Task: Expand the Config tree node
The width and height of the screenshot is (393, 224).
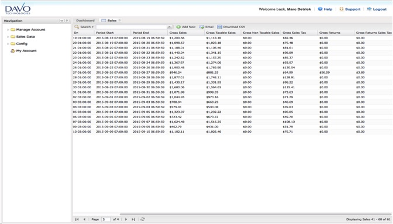Action: pyautogui.click(x=8, y=44)
